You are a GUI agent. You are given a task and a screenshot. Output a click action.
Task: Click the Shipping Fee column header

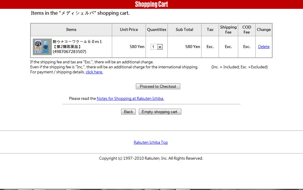(x=228, y=30)
